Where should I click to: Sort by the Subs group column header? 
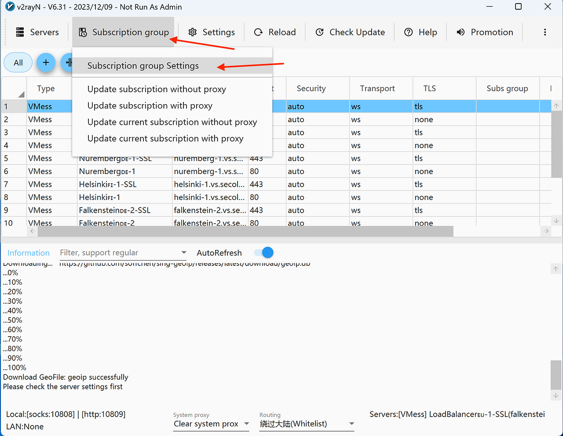point(508,88)
